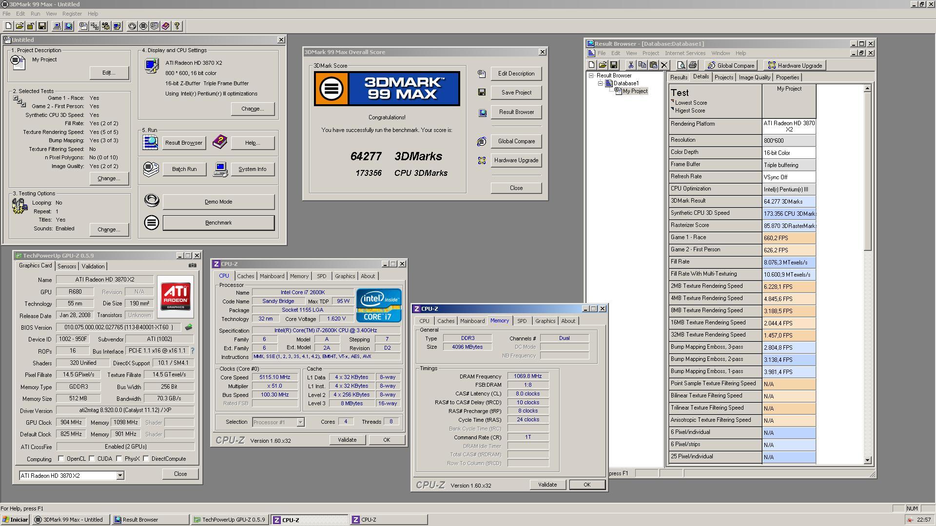This screenshot has width=936, height=526.
Task: Click Change... button under Display and CPU Settings
Action: (253, 109)
